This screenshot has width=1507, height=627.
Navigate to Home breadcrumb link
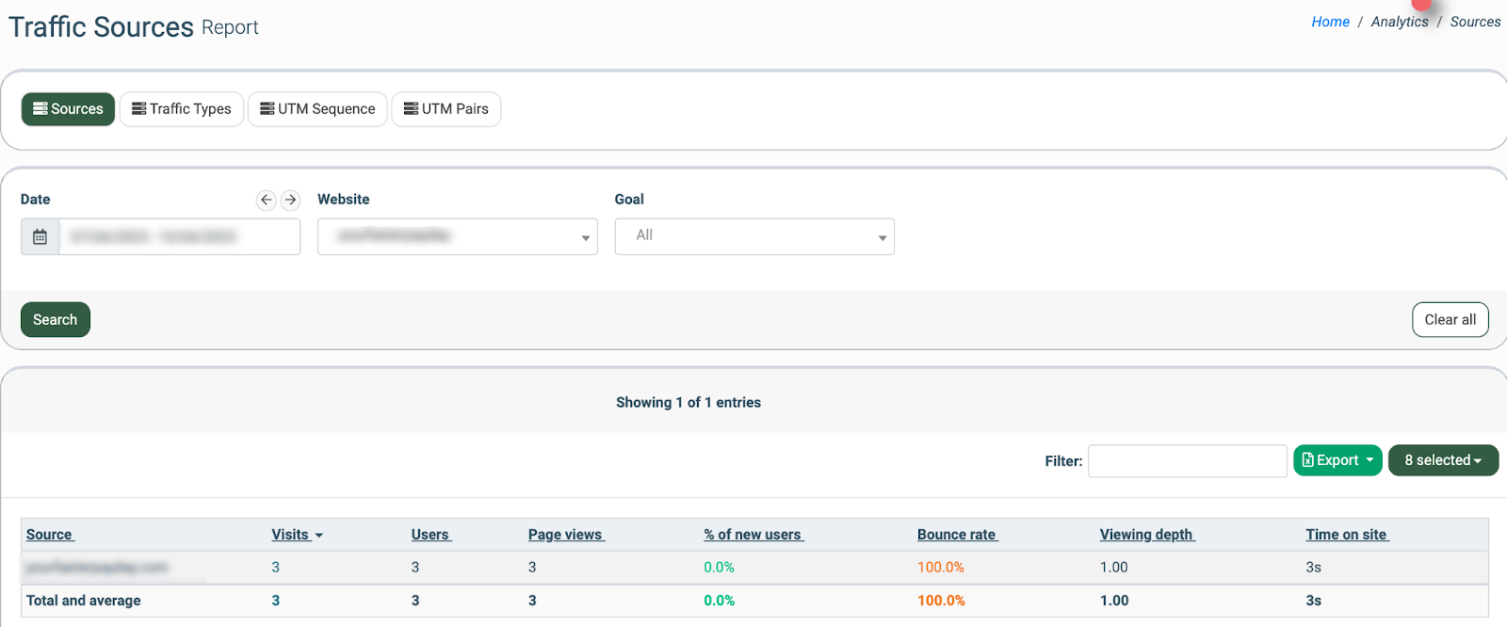tap(1330, 22)
